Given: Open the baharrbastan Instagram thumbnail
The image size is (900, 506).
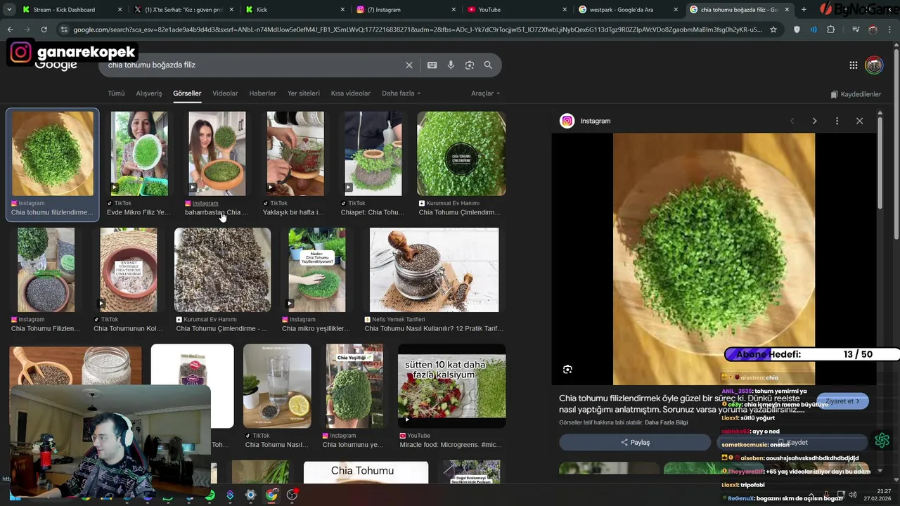Looking at the screenshot, I should pos(217,154).
